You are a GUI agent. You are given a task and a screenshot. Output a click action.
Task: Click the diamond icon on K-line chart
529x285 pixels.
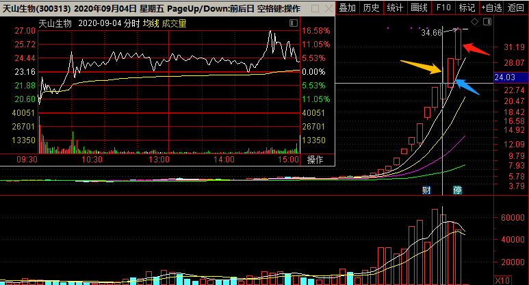click(x=474, y=22)
